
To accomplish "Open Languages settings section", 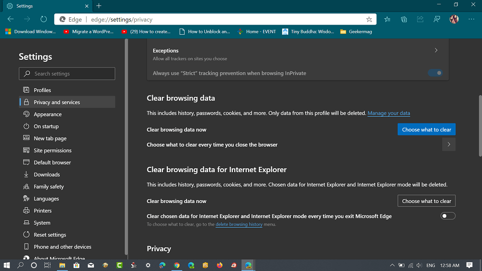I will 67,198.
